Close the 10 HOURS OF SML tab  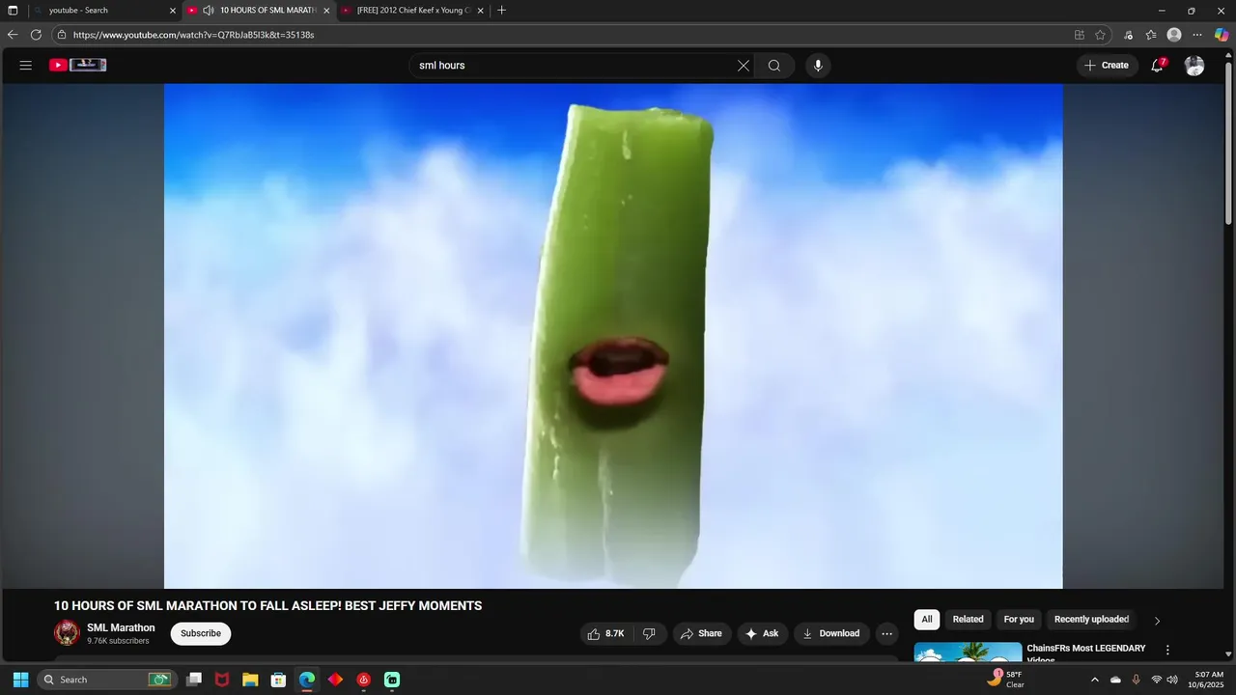[326, 11]
